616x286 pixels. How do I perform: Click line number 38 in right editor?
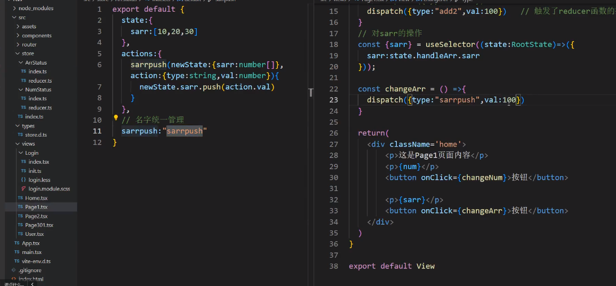(333, 266)
